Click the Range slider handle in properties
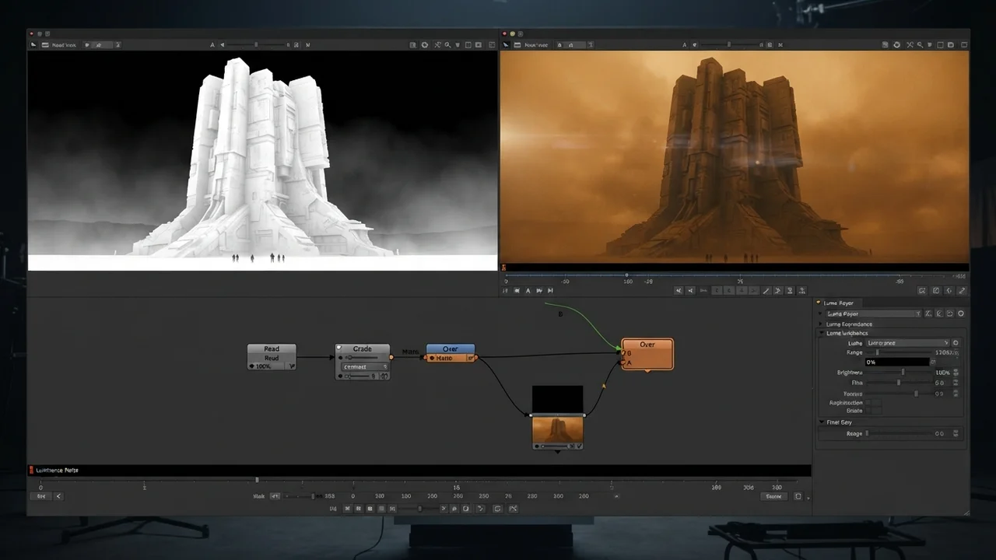Image resolution: width=996 pixels, height=560 pixels. (x=877, y=352)
